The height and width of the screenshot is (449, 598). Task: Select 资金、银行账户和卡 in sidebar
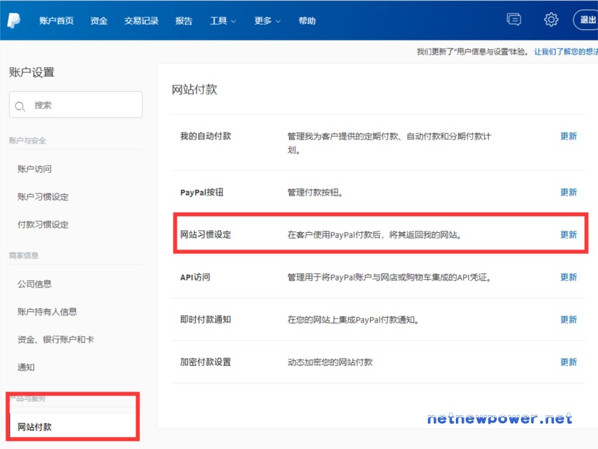point(56,339)
